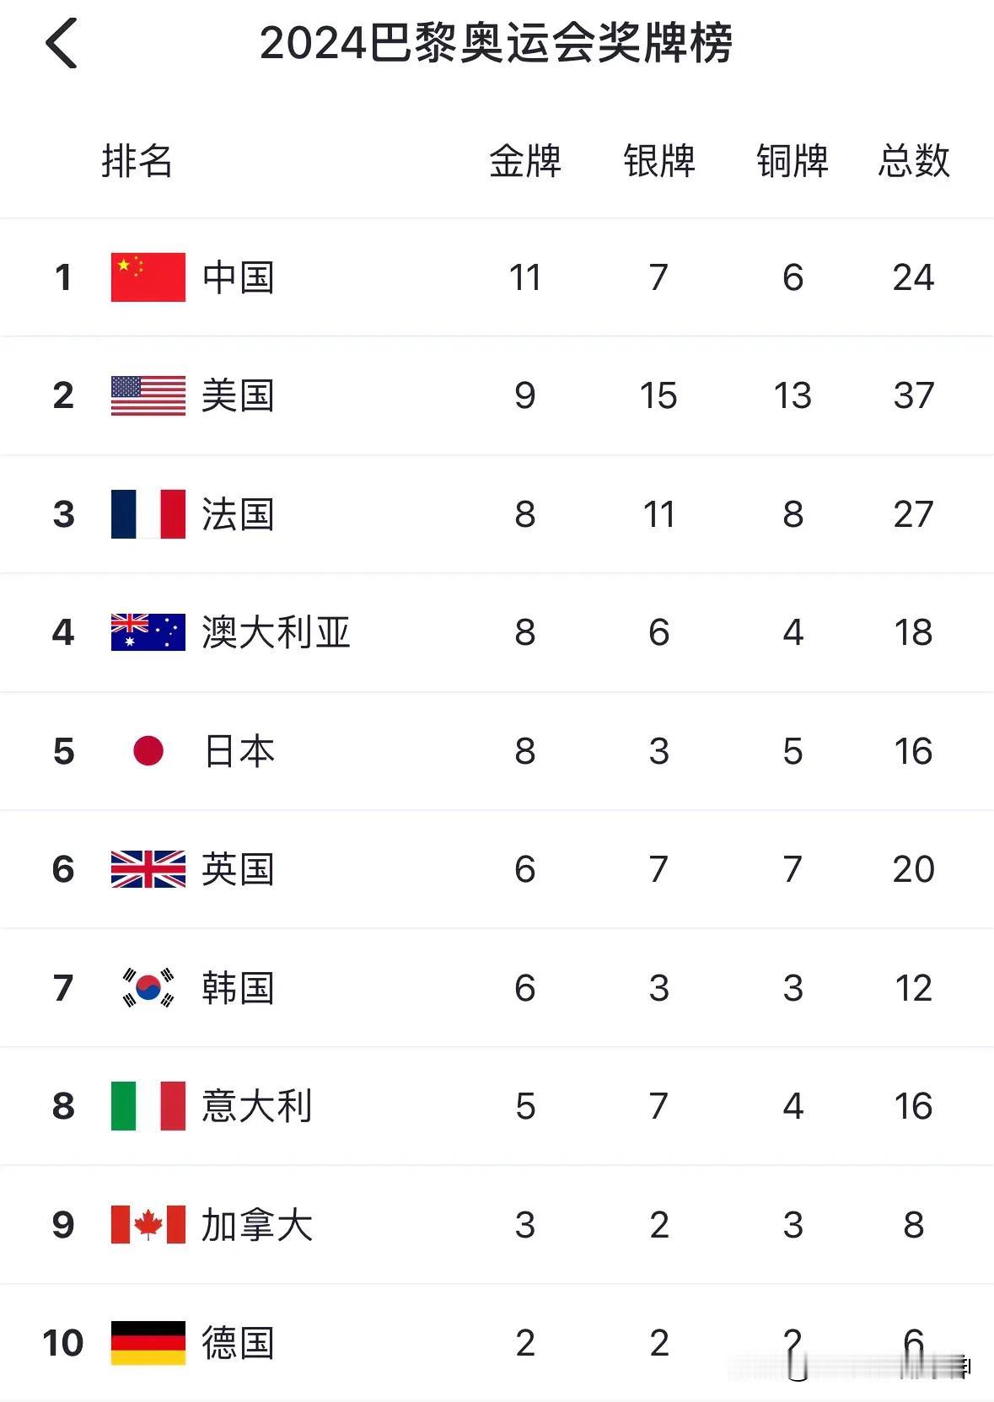Screen dimensions: 994x1402
Task: Click the United States flag icon
Action: 148,395
